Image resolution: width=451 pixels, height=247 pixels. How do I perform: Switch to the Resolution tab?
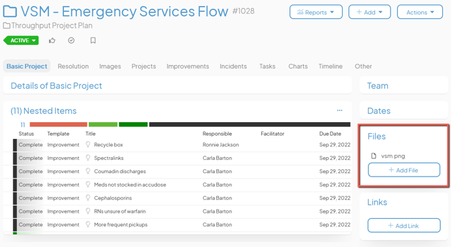point(73,66)
